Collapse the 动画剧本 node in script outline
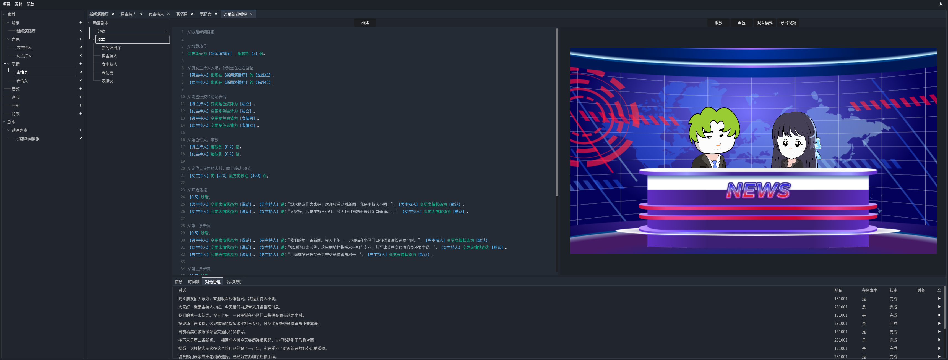Viewport: 948px width, 360px height. coord(89,23)
